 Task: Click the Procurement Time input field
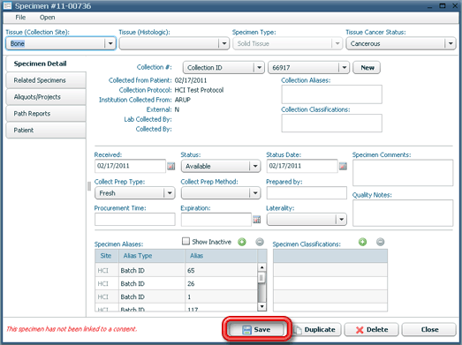(135, 220)
